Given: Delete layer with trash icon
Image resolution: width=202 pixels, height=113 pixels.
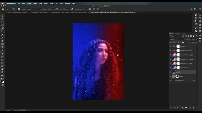Looking at the screenshot, I should (x=193, y=108).
